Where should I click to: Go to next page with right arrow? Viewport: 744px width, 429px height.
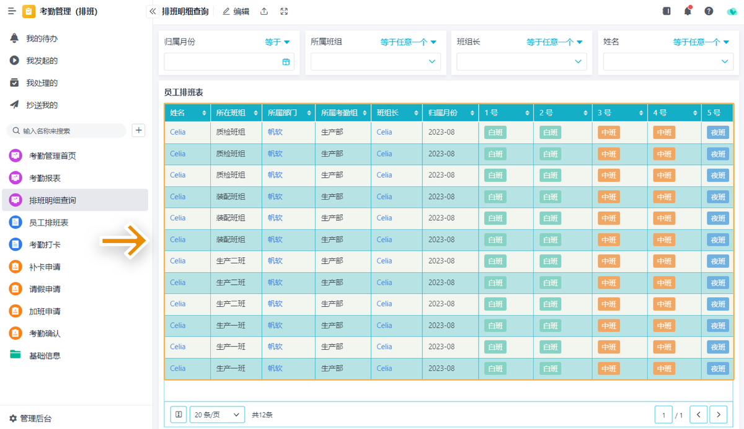point(718,414)
